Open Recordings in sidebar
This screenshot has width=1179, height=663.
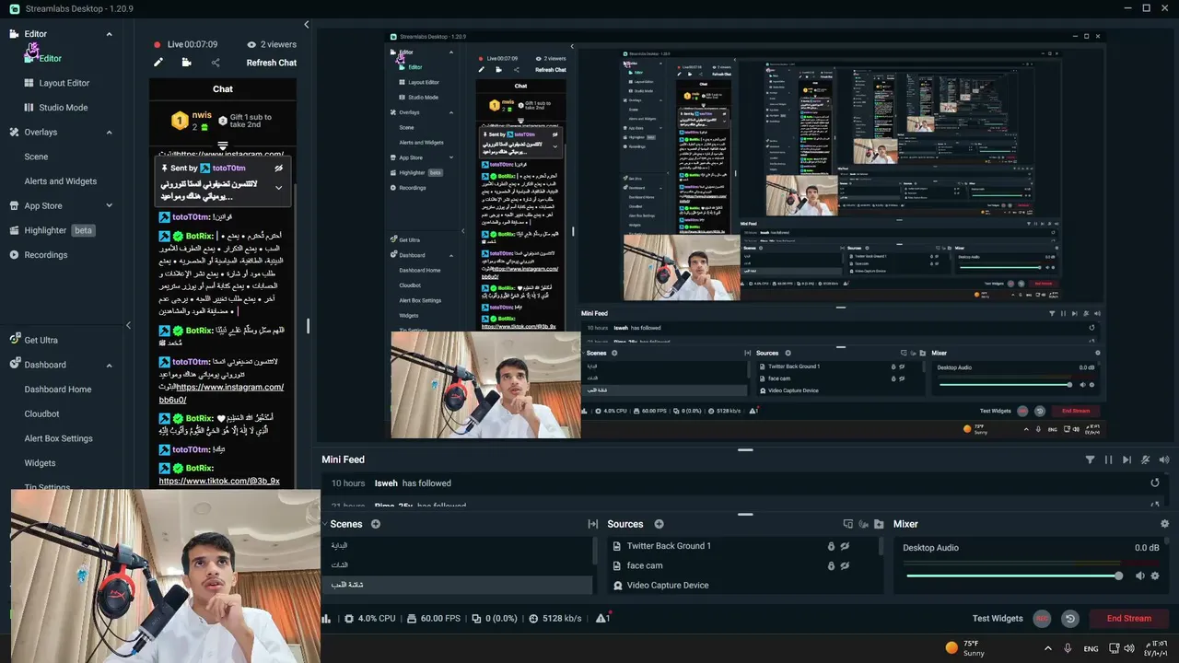(x=45, y=255)
